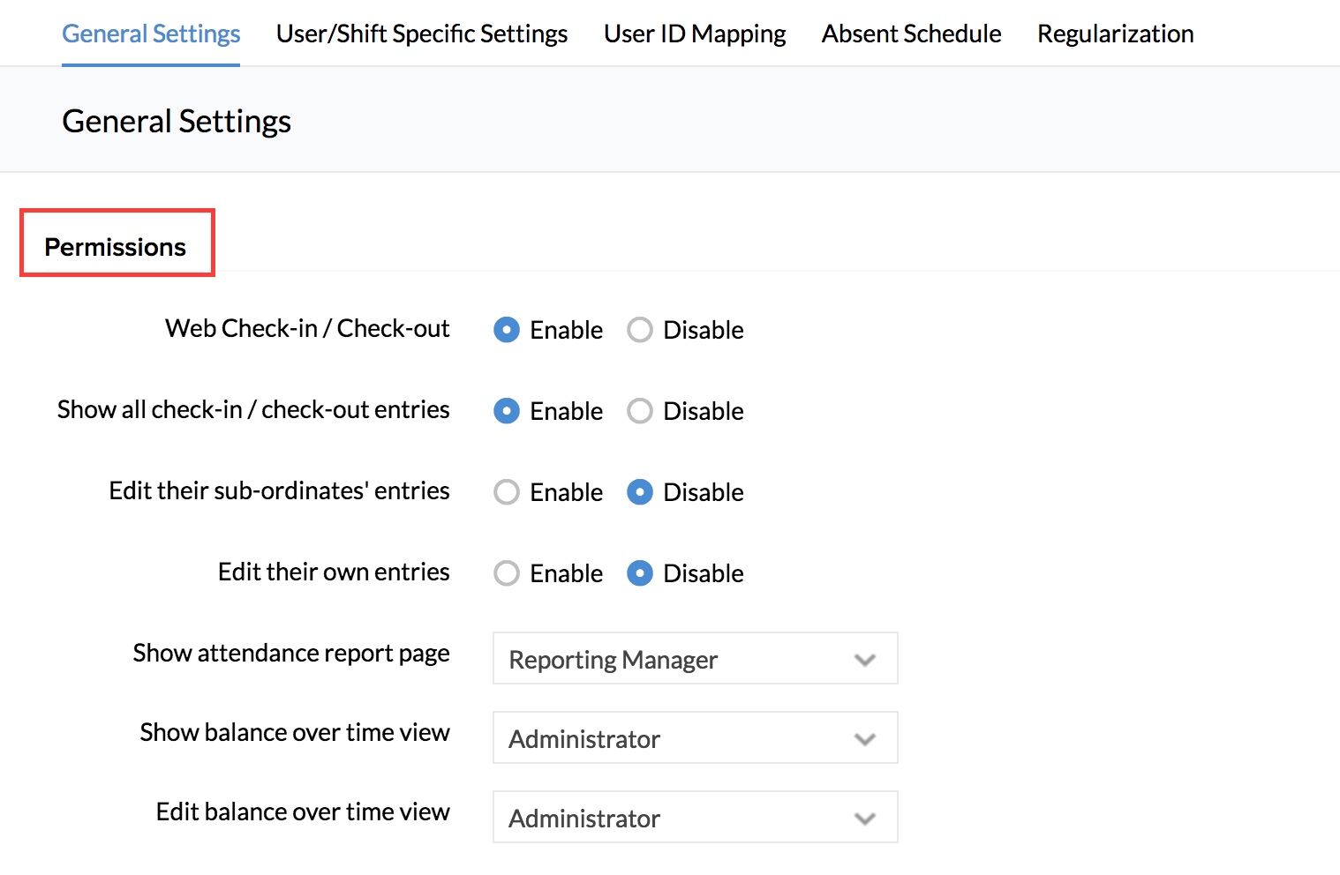Viewport: 1340px width, 875px height.
Task: Enable Web Check-in / Check-out
Action: pyautogui.click(x=507, y=330)
